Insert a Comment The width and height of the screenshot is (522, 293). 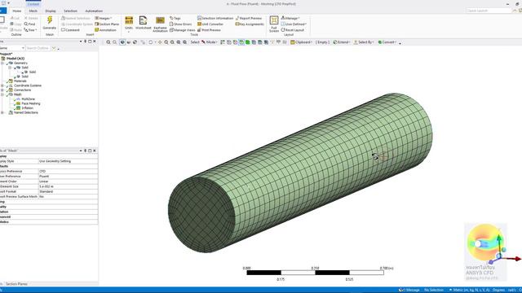(71, 30)
